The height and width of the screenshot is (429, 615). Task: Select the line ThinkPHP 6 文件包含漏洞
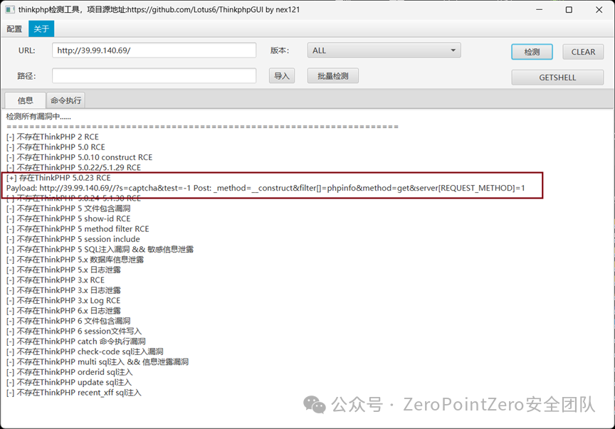coord(68,321)
